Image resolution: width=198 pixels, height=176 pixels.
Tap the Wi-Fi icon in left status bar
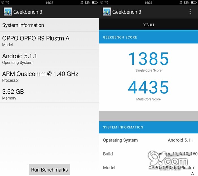pyautogui.click(x=7, y=2)
